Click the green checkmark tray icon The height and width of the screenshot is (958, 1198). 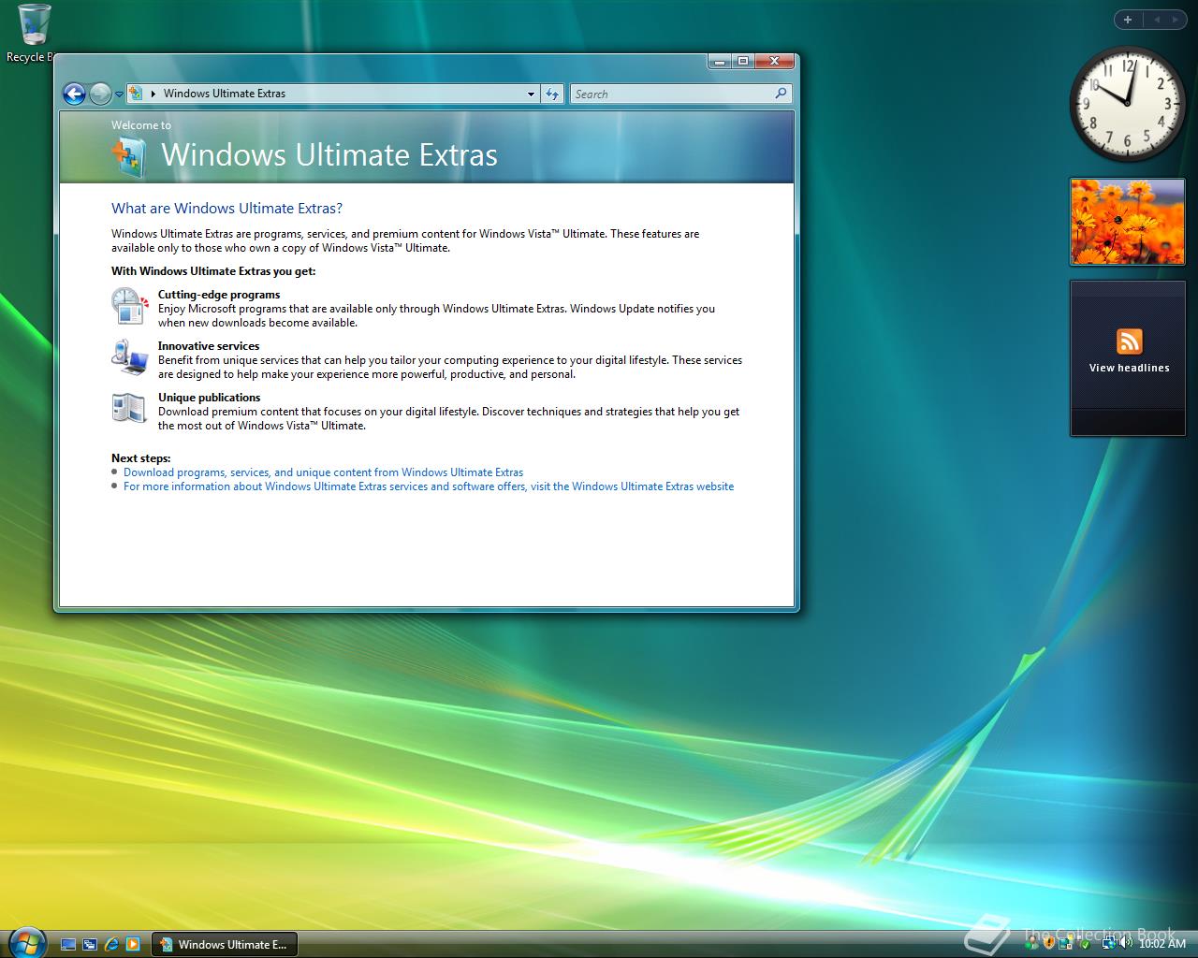tap(1086, 945)
